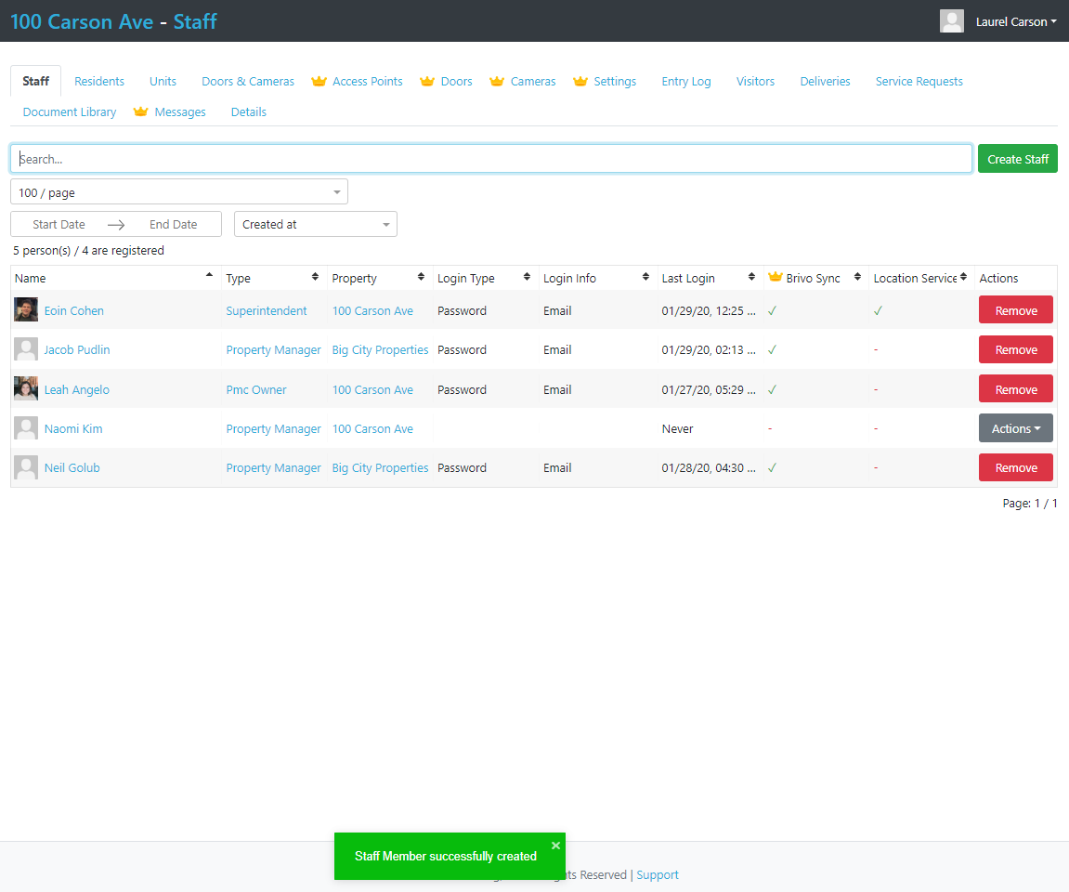Expand the Created at filter dropdown
Screen dimensions: 1069x892
[x=315, y=224]
